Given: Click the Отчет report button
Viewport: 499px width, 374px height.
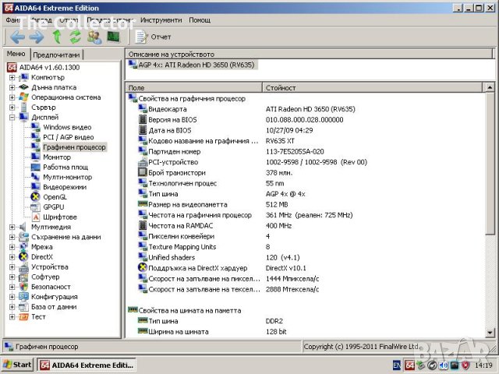Looking at the screenshot, I should 154,37.
